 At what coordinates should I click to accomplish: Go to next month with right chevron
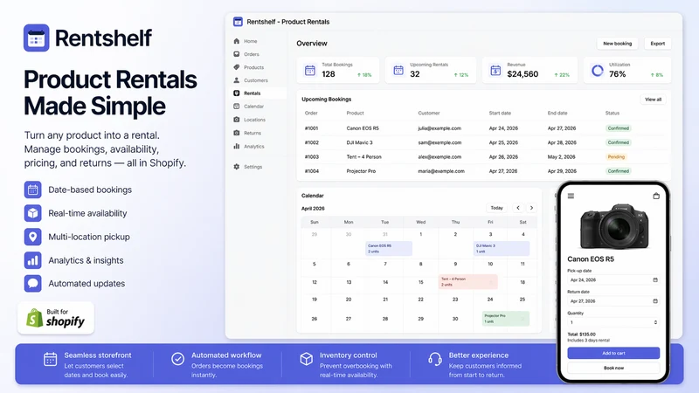click(531, 208)
